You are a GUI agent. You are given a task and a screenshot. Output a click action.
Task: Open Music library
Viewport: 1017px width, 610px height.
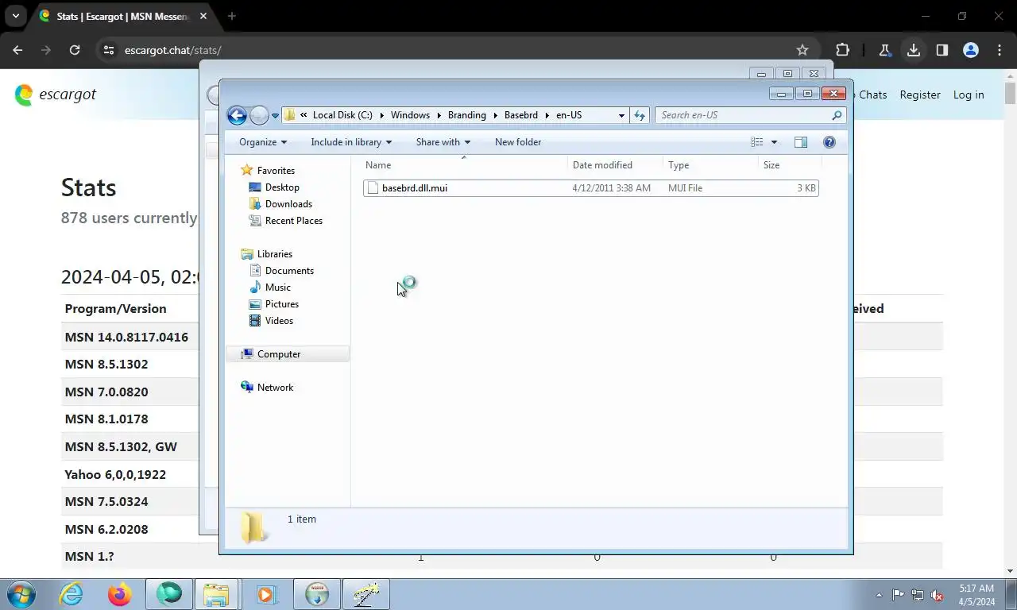(x=277, y=288)
